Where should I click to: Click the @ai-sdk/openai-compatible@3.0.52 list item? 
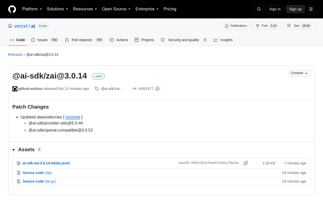61,130
